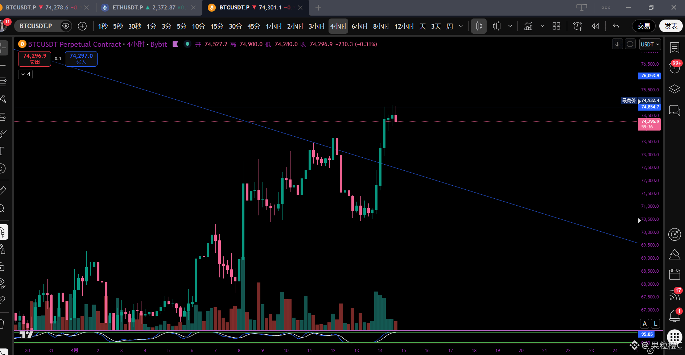Open the object tree layers panel
This screenshot has width=685, height=355.
tap(674, 89)
